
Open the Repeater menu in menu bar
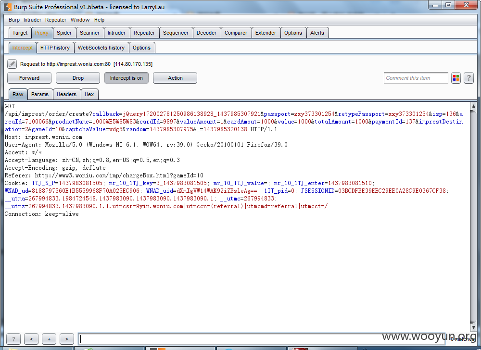56,20
